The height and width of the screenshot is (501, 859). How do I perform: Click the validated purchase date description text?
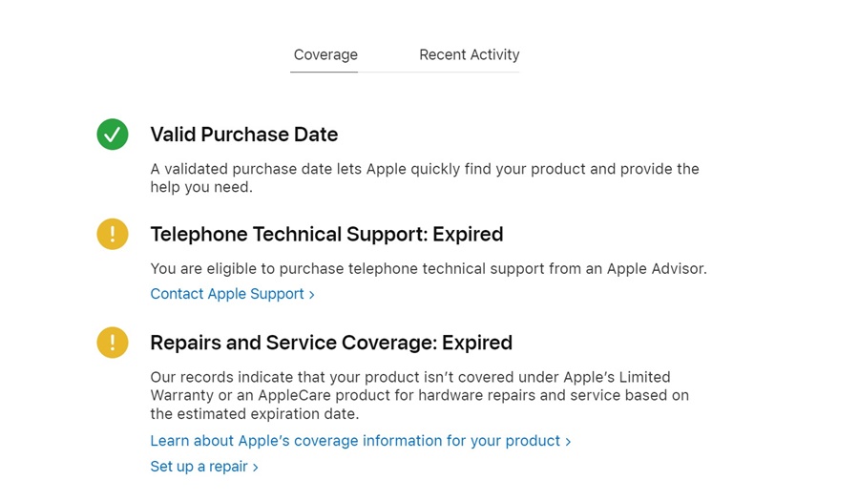tap(425, 177)
